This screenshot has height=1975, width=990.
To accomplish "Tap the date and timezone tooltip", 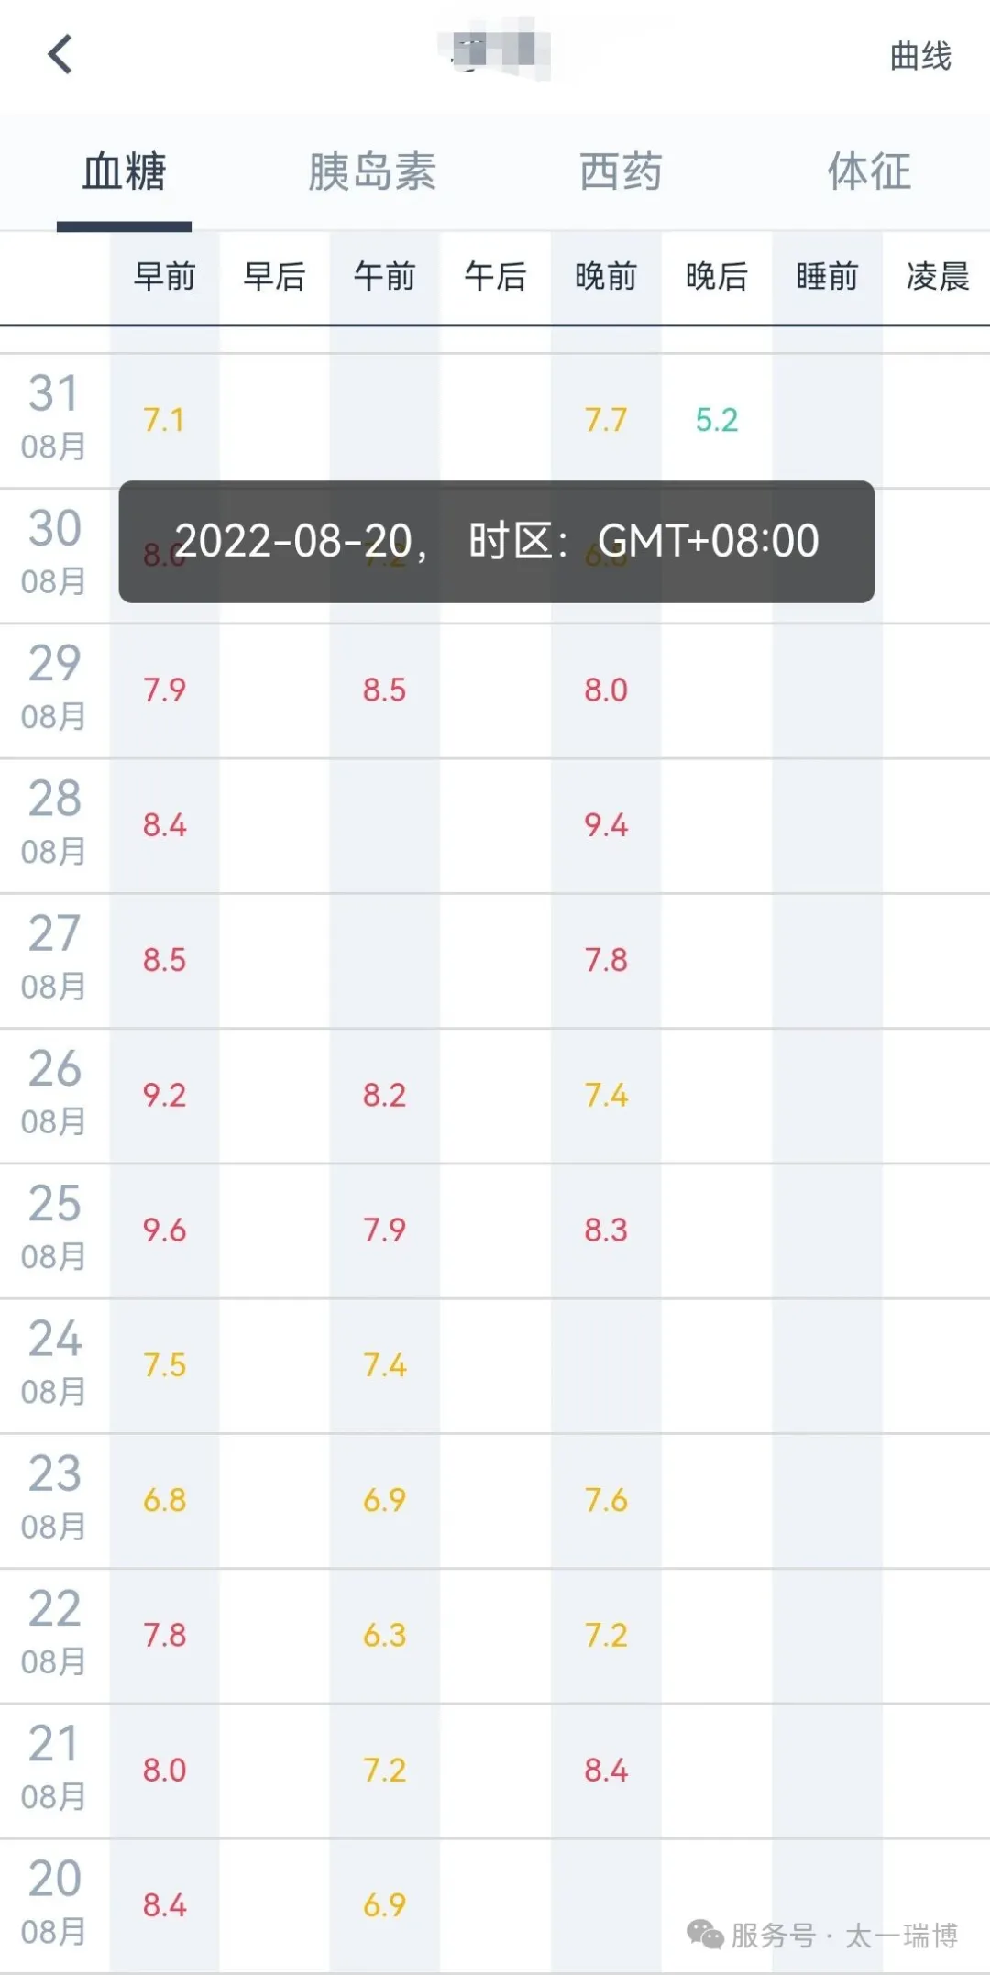I will (496, 541).
